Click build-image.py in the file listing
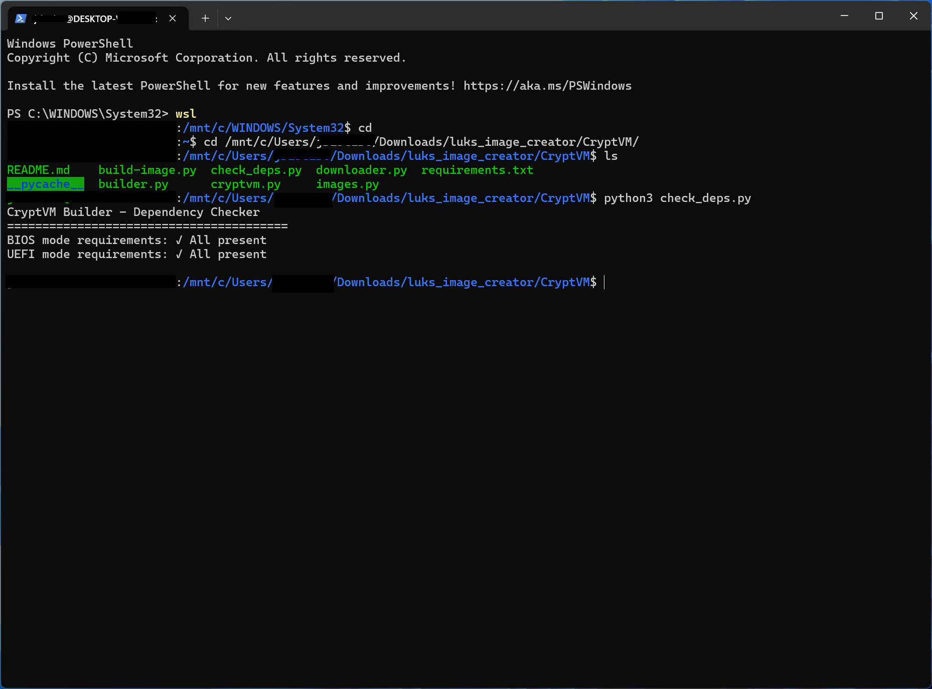This screenshot has width=932, height=689. point(147,170)
